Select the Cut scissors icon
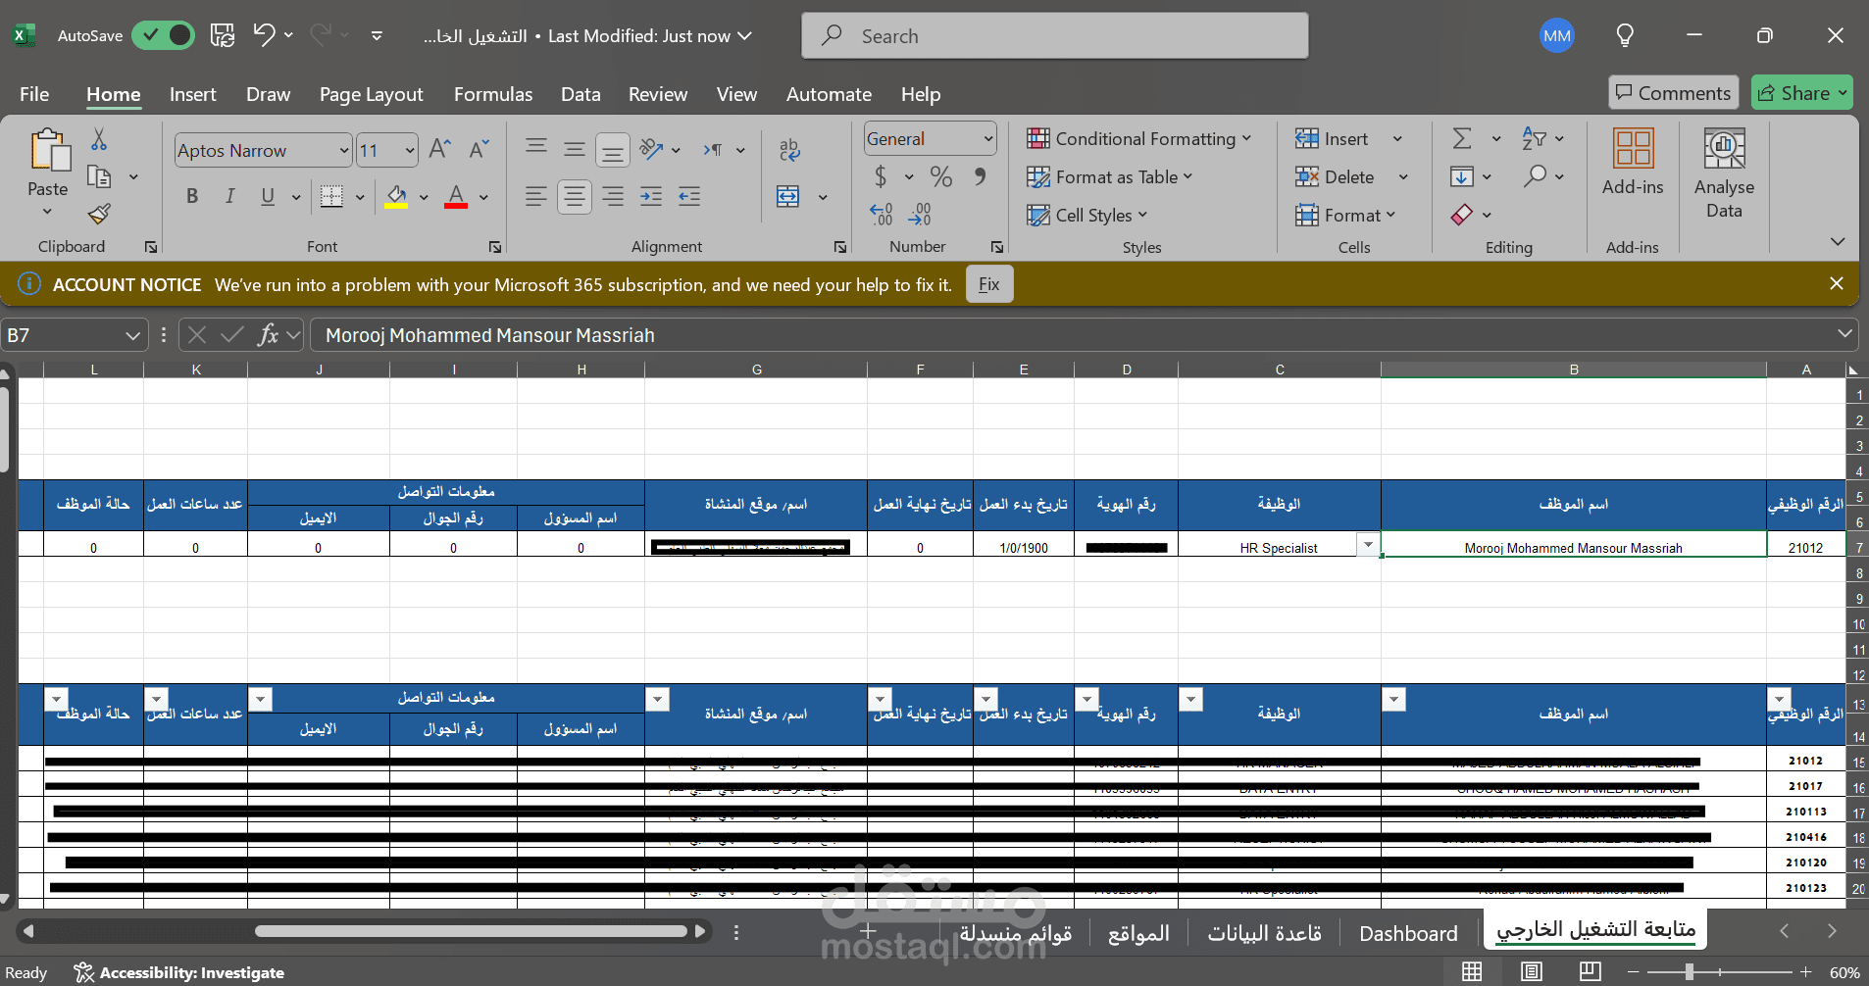 pos(99,139)
